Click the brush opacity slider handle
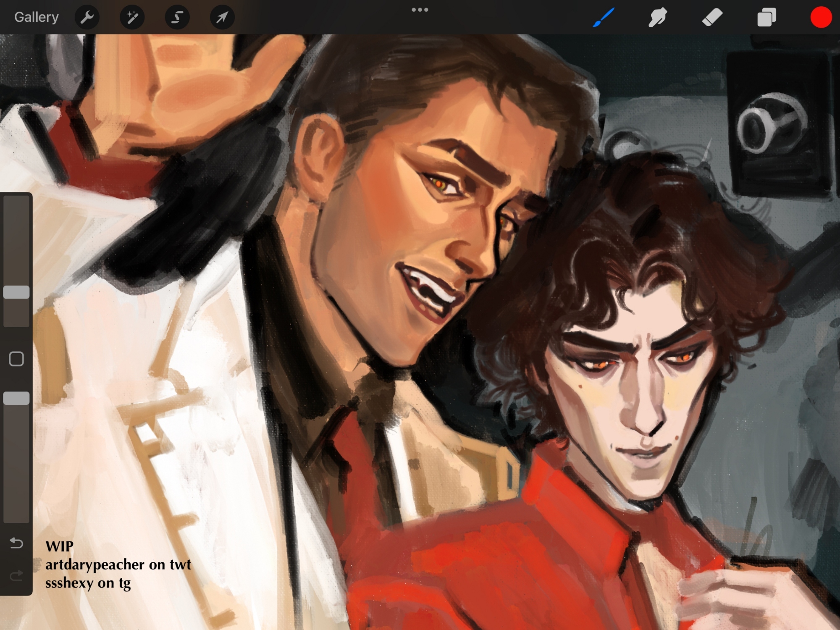The image size is (840, 630). pos(16,398)
